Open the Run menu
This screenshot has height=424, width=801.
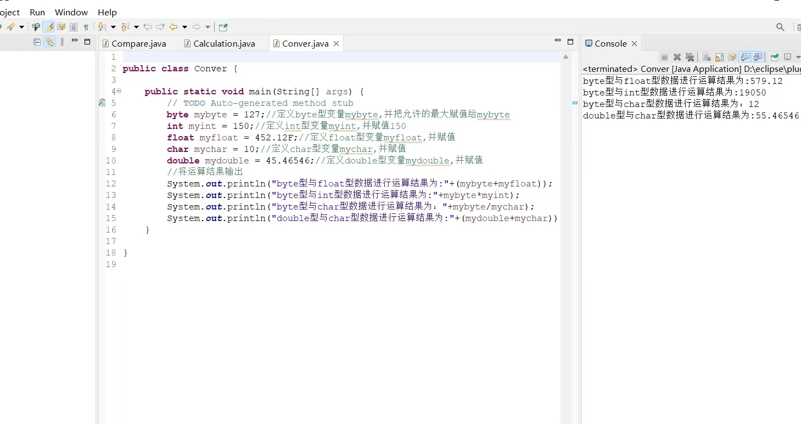tap(37, 12)
